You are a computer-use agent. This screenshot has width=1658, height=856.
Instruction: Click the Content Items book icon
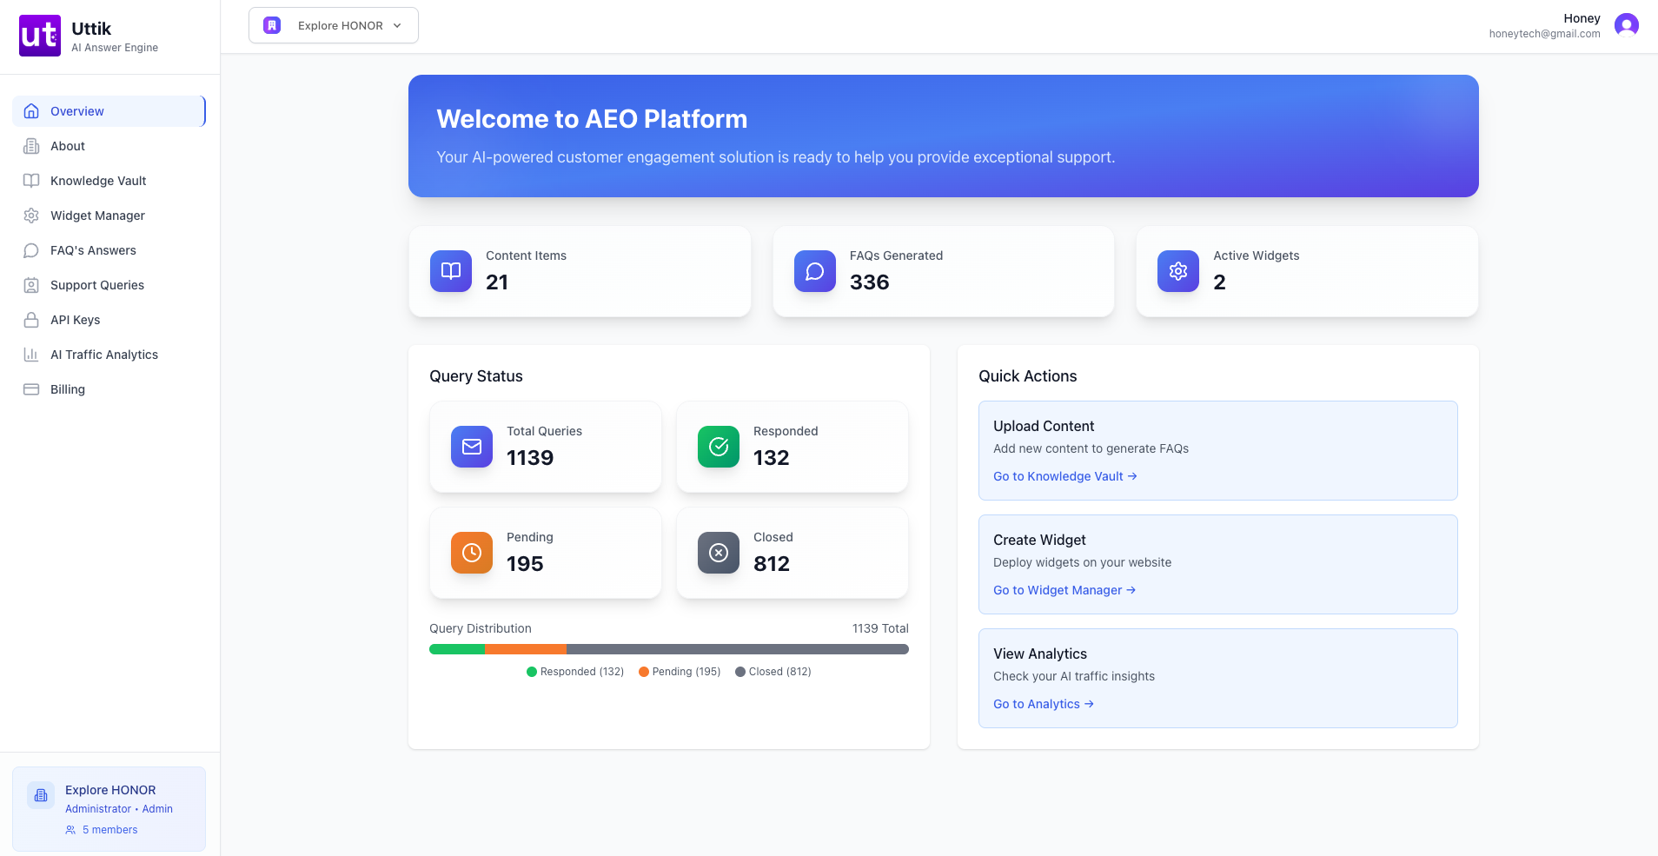pos(451,271)
